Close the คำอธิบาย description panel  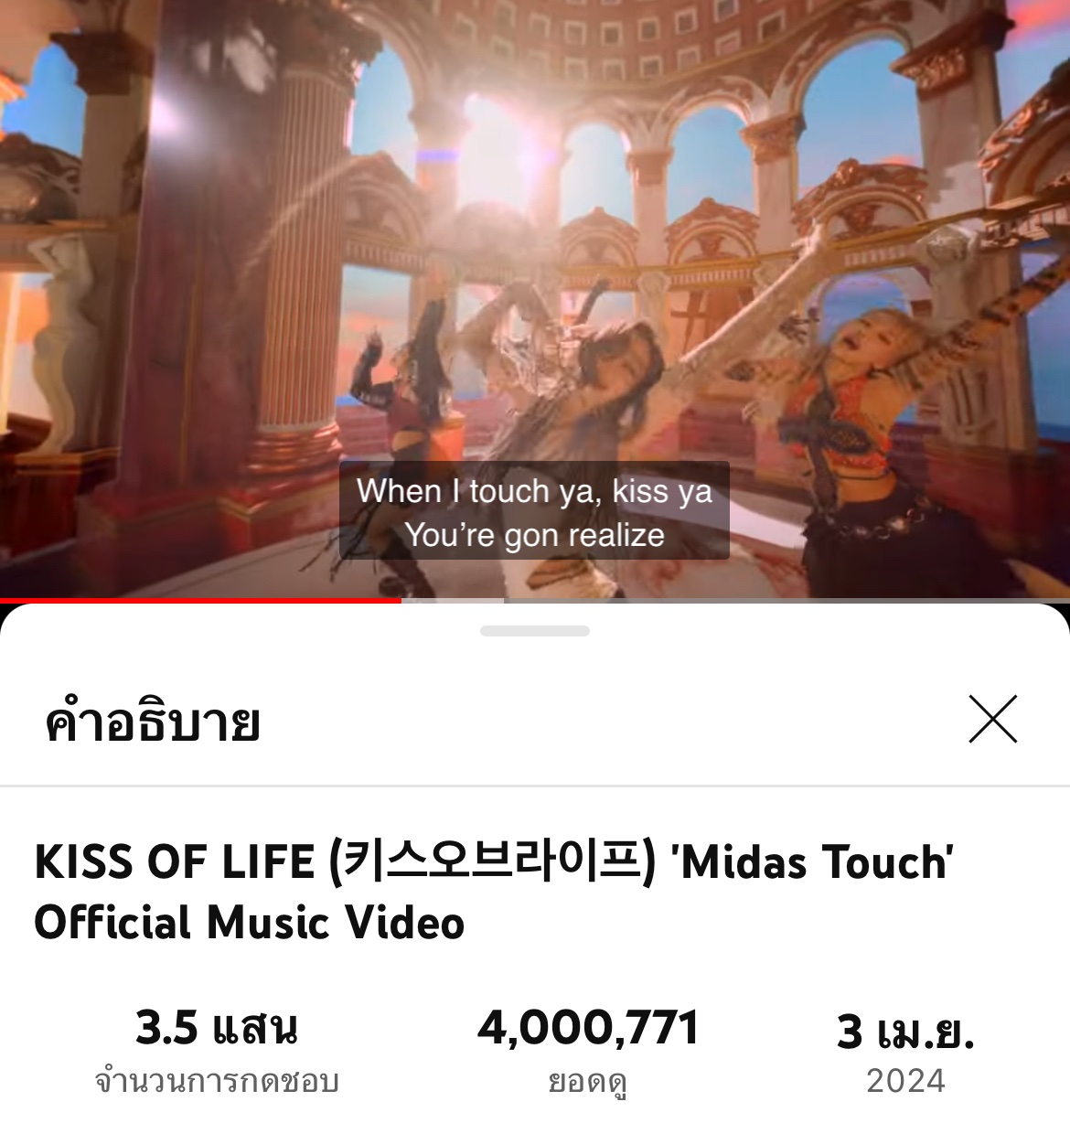[x=992, y=719]
